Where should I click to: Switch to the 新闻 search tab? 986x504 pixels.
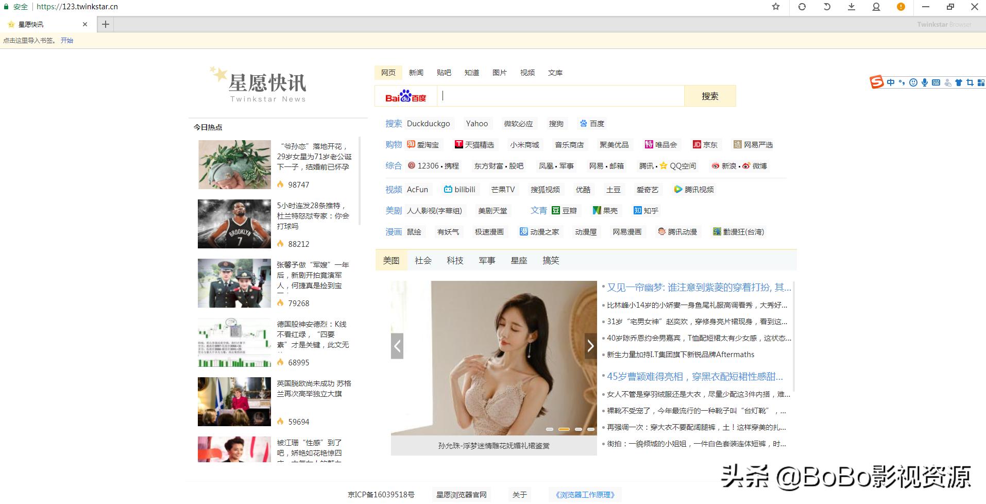[x=416, y=72]
